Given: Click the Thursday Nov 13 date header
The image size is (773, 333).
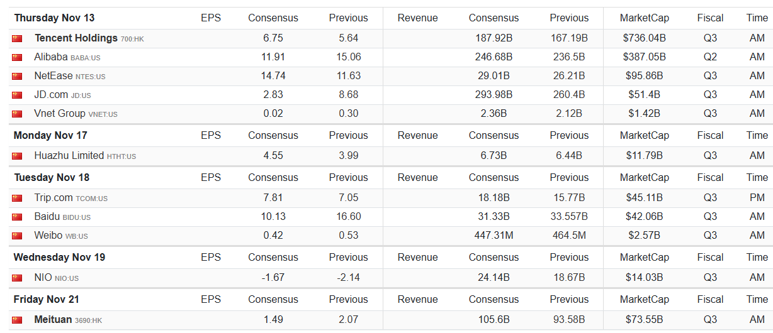Looking at the screenshot, I should tap(54, 18).
